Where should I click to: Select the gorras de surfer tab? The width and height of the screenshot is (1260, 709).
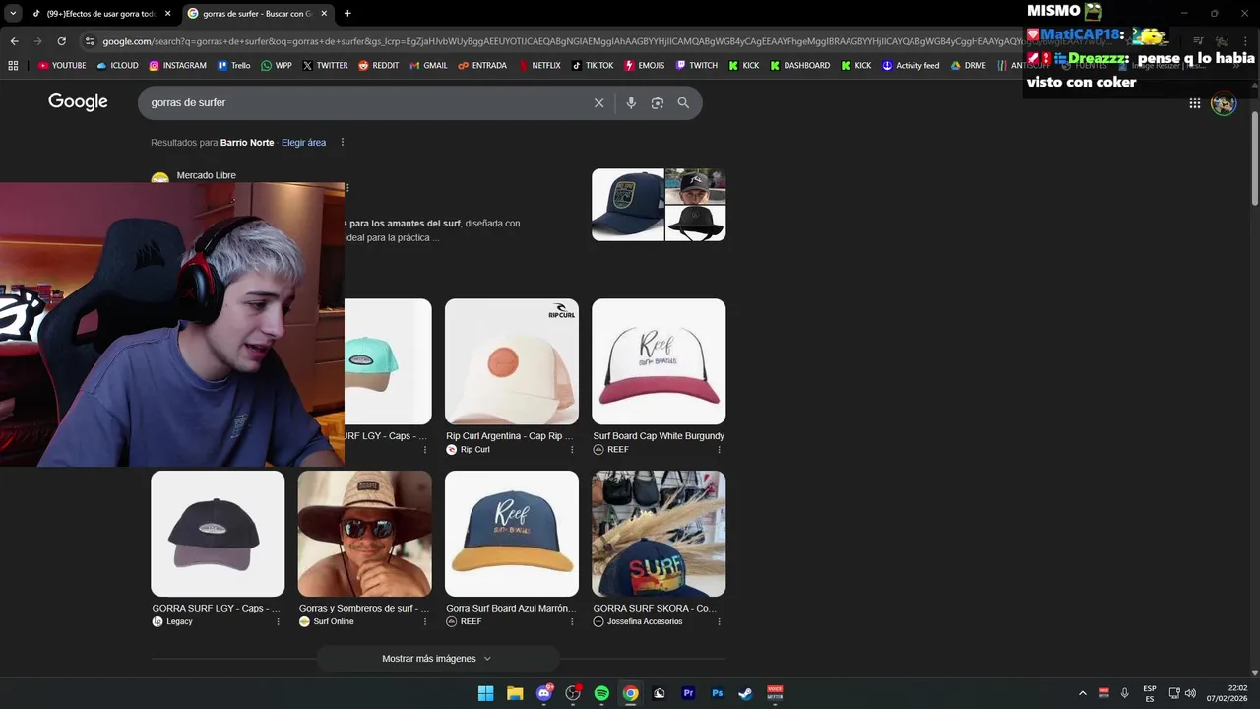point(257,13)
